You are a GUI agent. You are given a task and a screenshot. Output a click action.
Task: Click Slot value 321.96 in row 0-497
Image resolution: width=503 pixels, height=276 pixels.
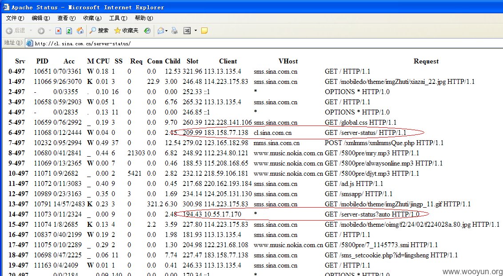tap(192, 71)
